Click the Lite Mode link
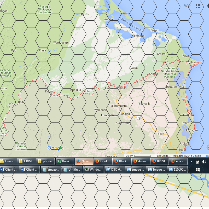The width and height of the screenshot is (209, 209). 162,156
